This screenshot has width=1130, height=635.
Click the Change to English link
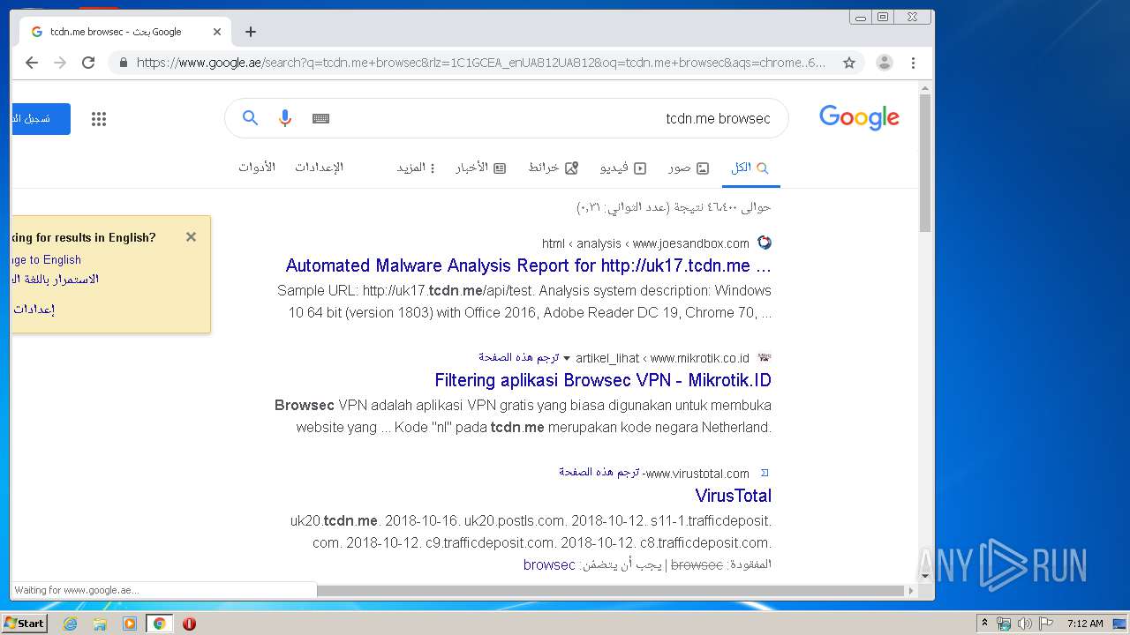pyautogui.click(x=46, y=259)
